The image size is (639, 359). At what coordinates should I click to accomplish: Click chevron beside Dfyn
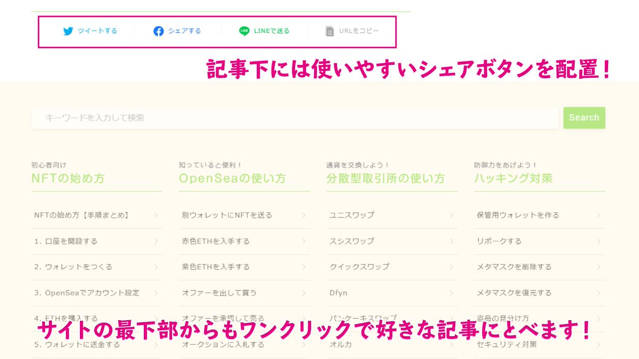[x=451, y=293]
